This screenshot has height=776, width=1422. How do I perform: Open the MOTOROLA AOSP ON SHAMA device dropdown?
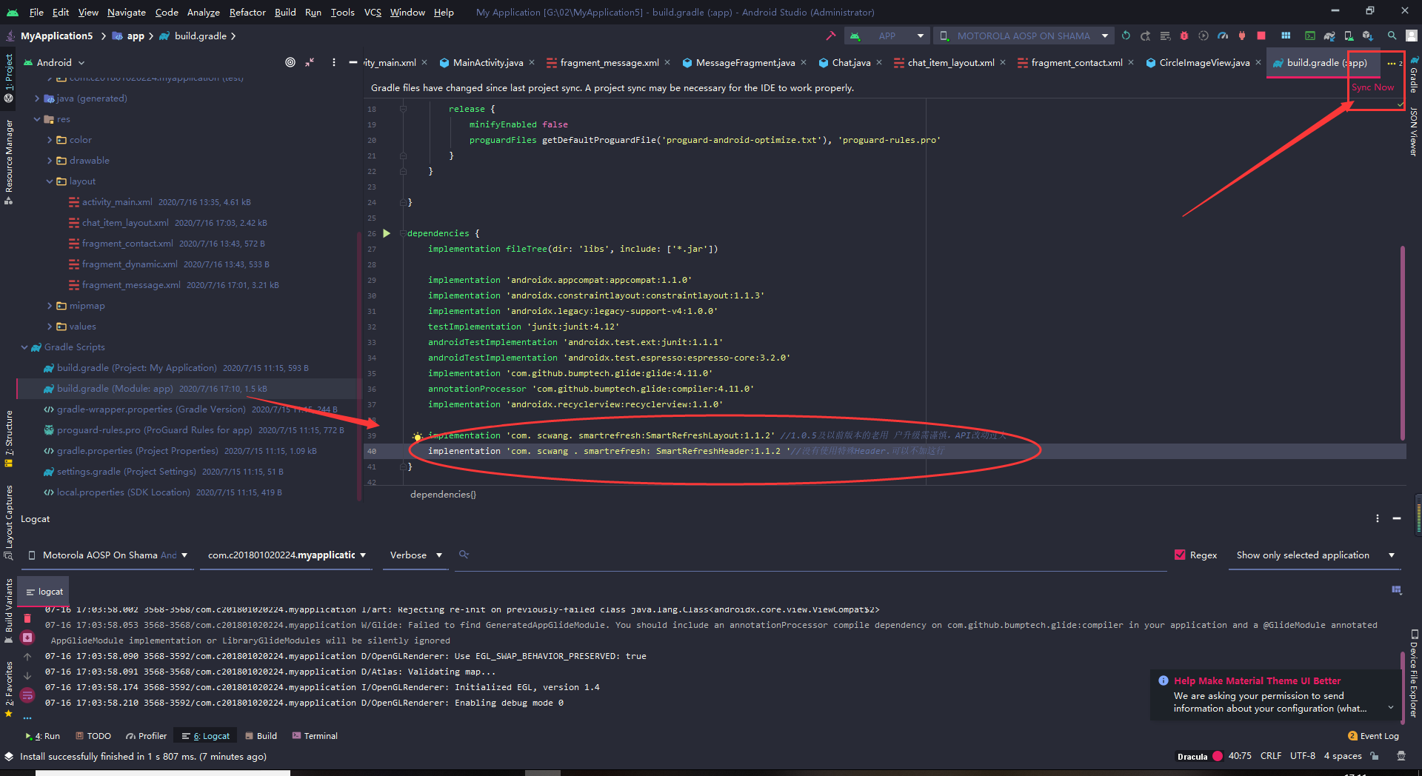[x=1024, y=36]
